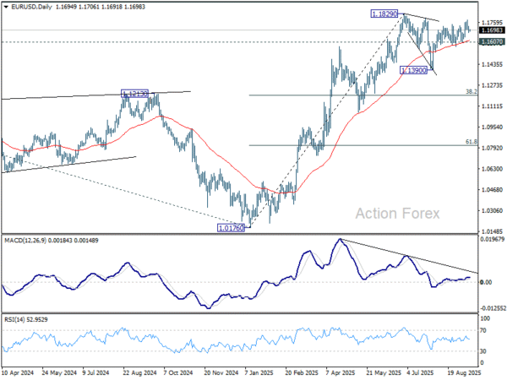This screenshot has width=507, height=380.
Task: Click the current price tag 1.16983
Action: (492, 30)
